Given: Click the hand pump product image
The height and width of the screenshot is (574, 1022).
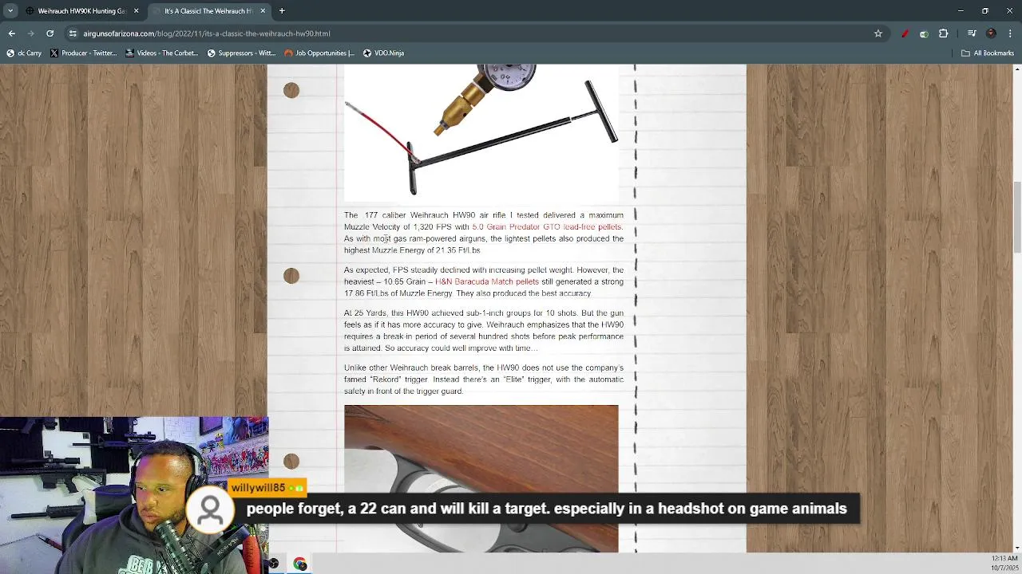Looking at the screenshot, I should (481, 132).
